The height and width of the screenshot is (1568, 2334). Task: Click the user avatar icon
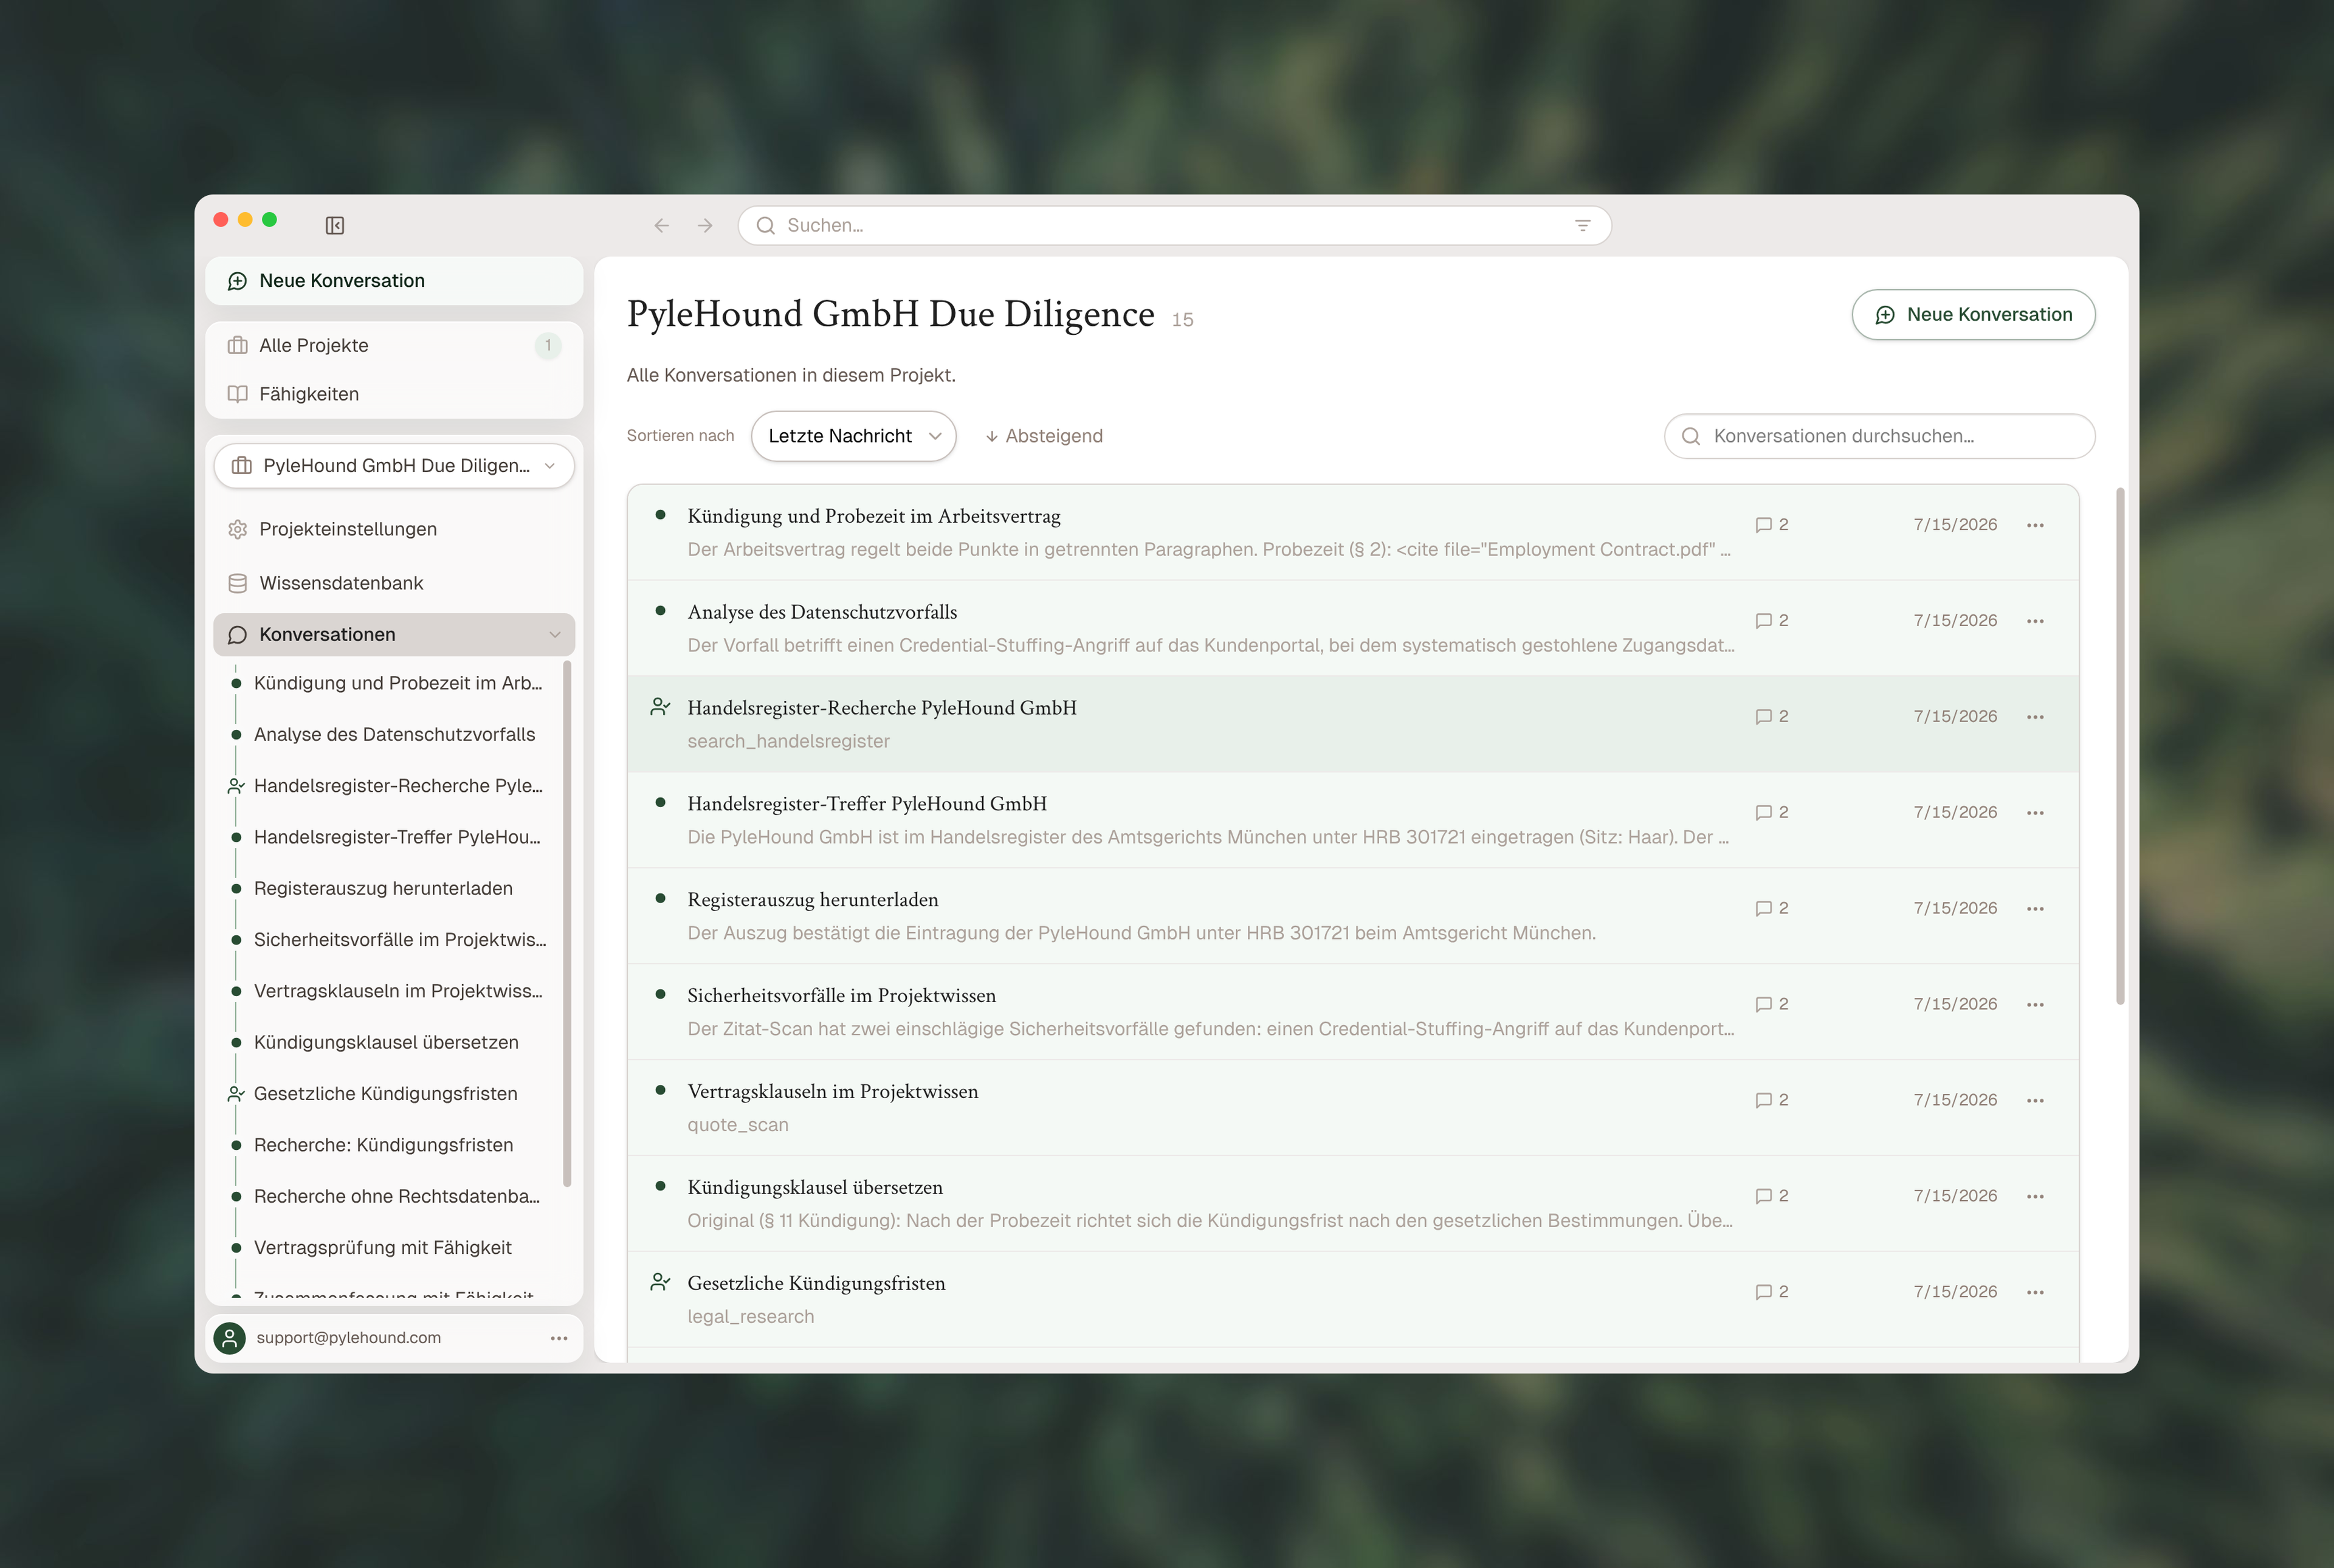(x=230, y=1338)
